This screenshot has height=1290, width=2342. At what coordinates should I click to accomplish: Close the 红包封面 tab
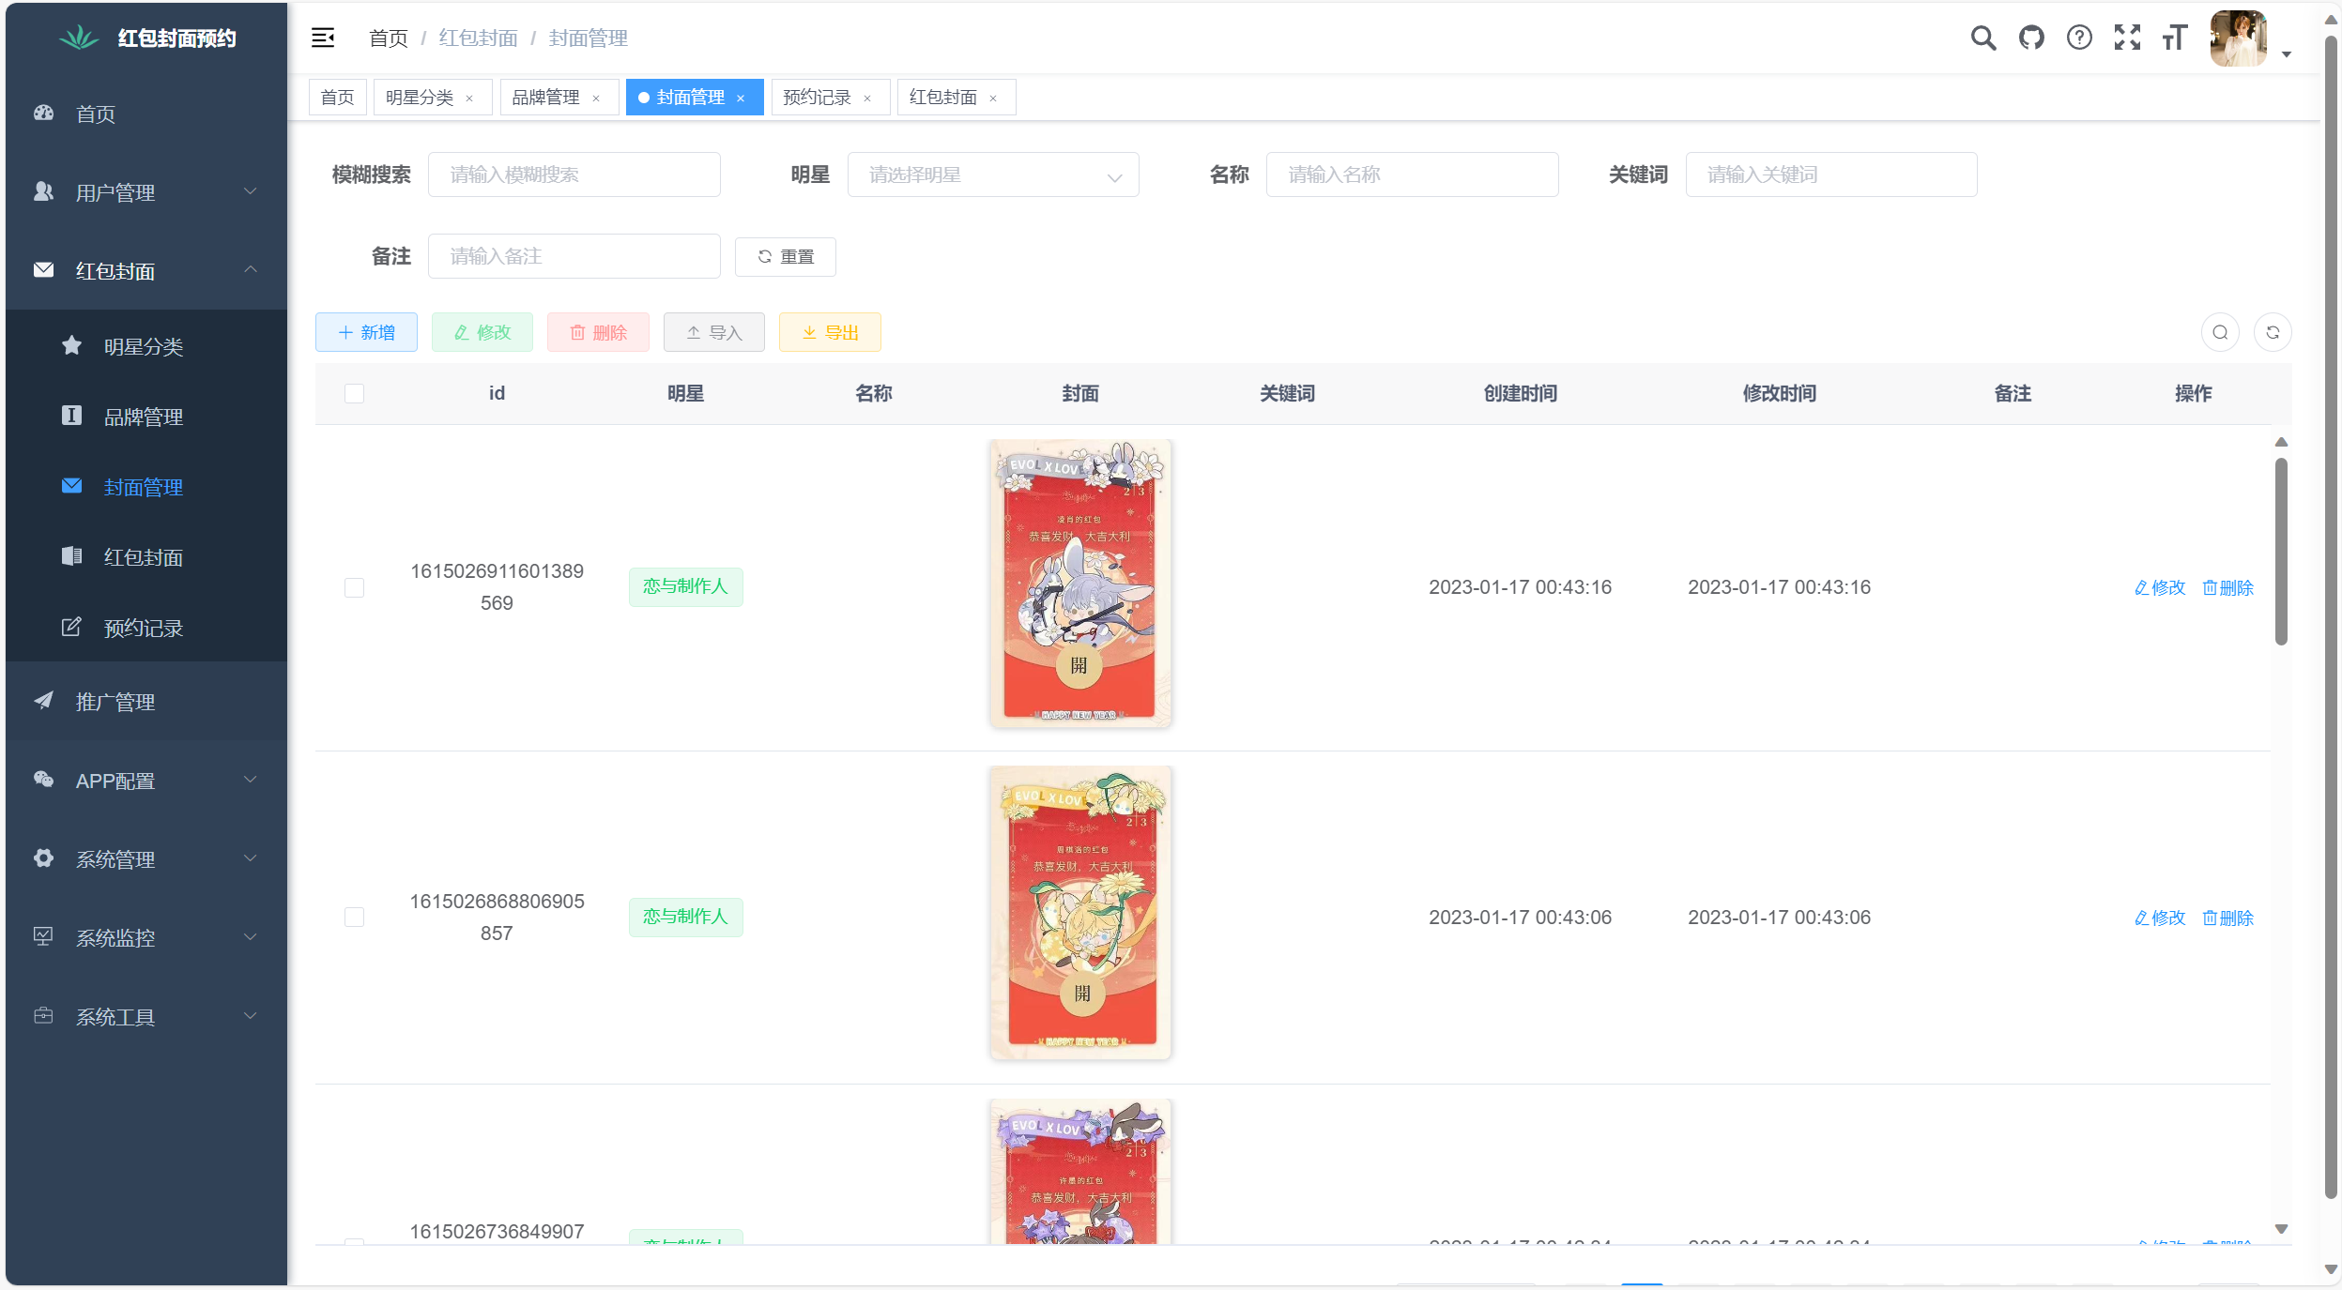[x=993, y=98]
